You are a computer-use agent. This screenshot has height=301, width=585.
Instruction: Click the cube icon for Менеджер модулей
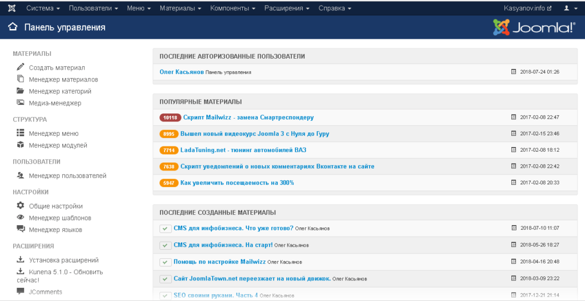click(x=20, y=145)
